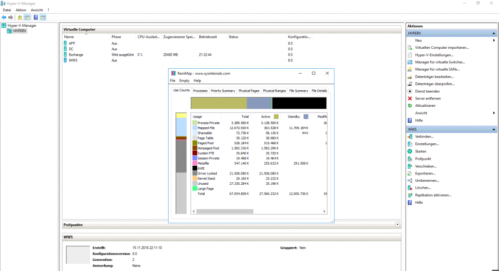Switch to RamMap File Summary tab

coord(299,91)
